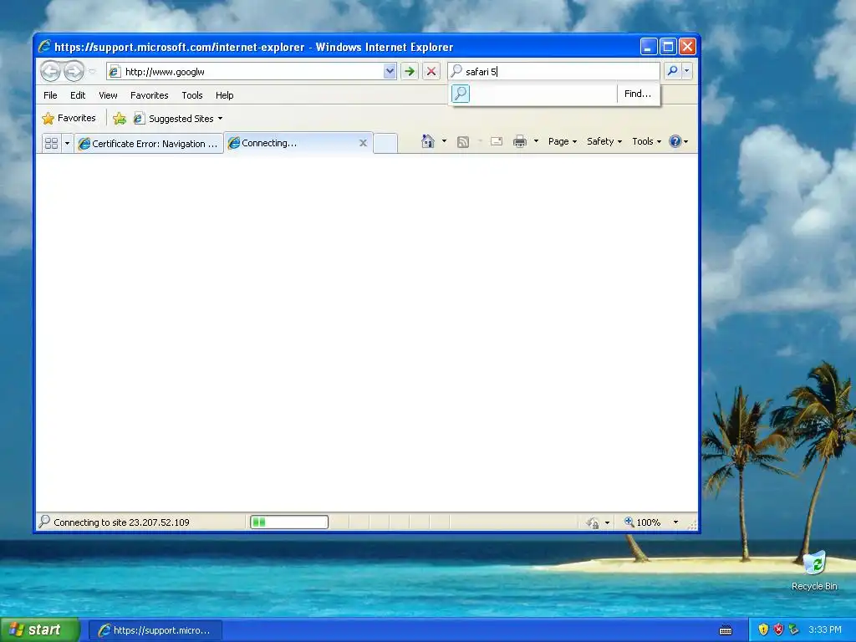The image size is (856, 642).
Task: Select the Recycle Bin desktop icon
Action: (814, 571)
